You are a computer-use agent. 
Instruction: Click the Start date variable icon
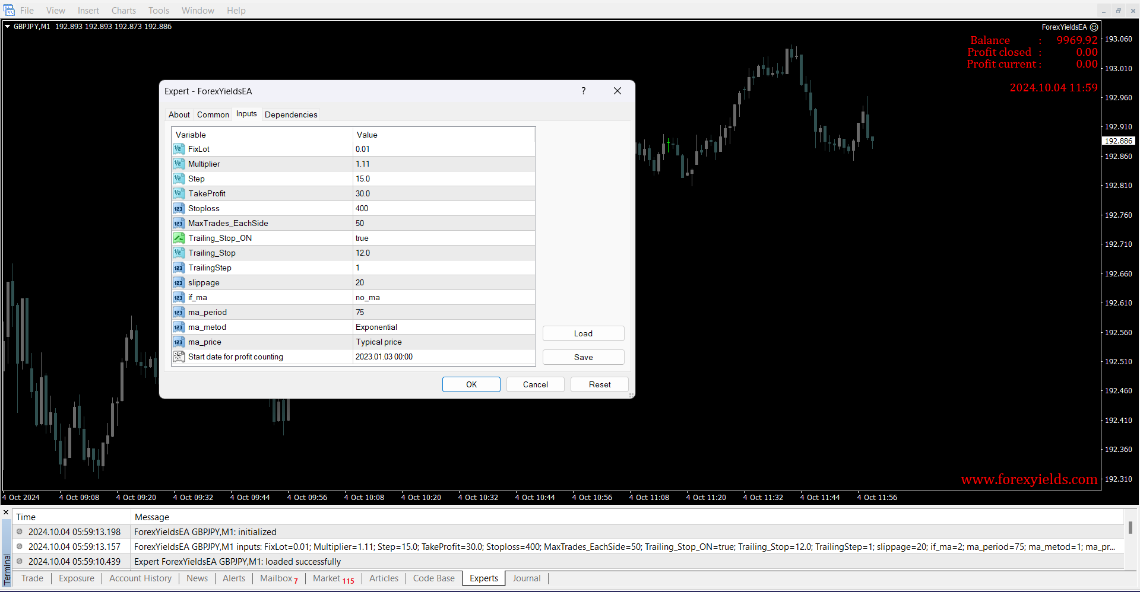click(179, 357)
